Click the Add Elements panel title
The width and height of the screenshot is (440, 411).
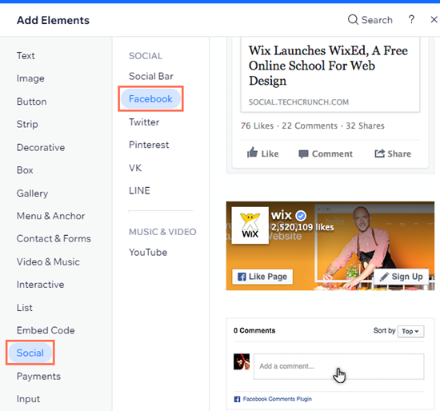(53, 20)
